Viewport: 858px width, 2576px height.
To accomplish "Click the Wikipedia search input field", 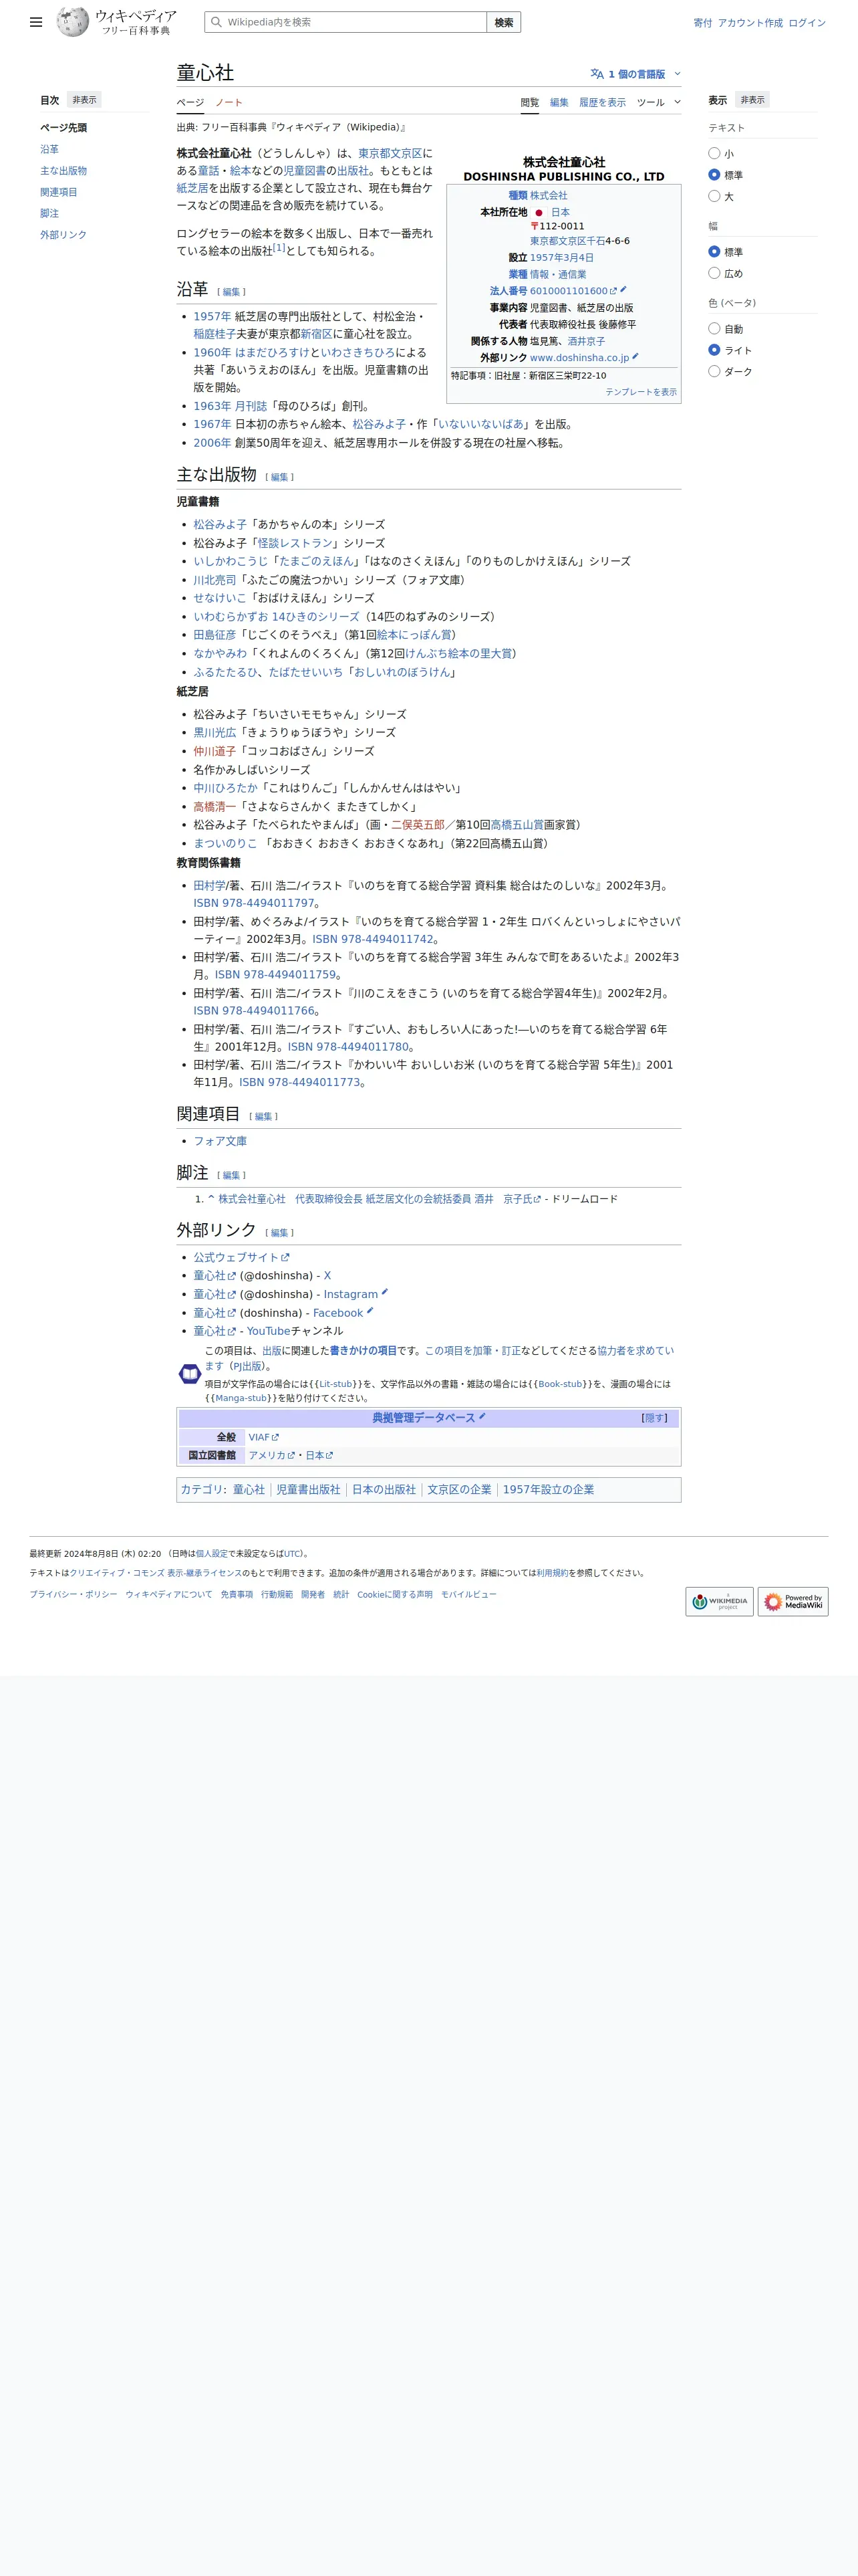I will [345, 22].
